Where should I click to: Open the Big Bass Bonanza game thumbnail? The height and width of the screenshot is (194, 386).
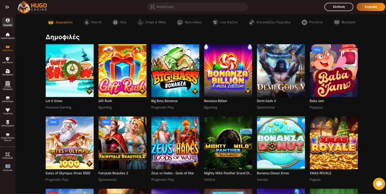click(x=175, y=71)
